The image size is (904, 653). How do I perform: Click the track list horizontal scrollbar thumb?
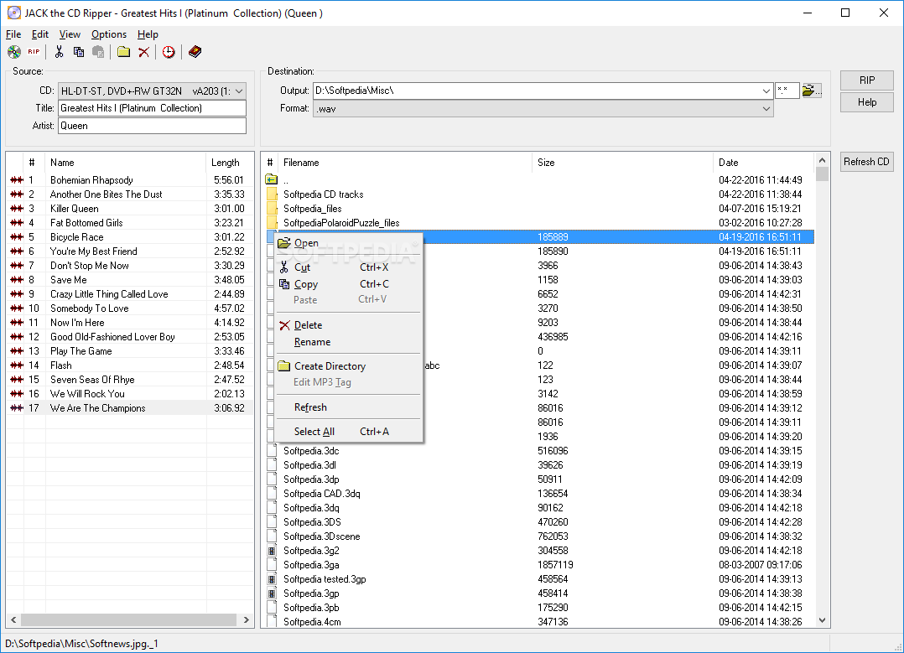[x=128, y=620]
